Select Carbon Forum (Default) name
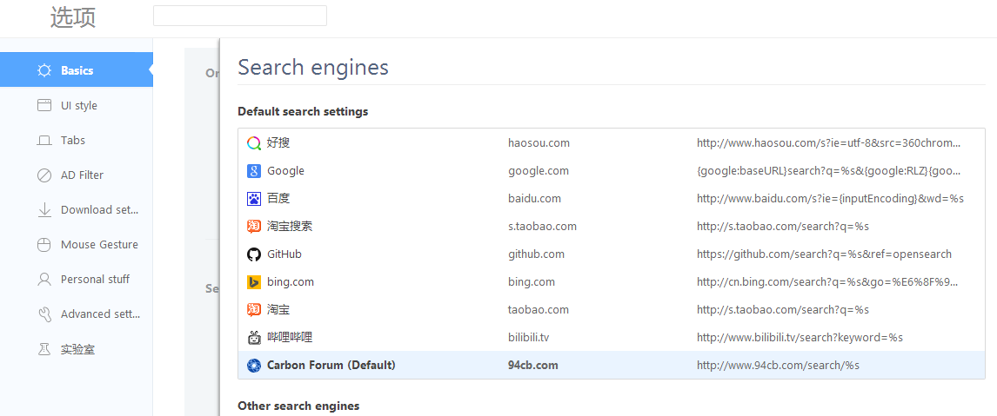The height and width of the screenshot is (416, 997). click(x=331, y=365)
